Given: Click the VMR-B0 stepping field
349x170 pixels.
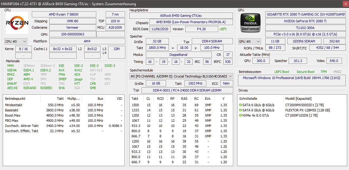Looking at the screenshot, I should tap(73, 21).
